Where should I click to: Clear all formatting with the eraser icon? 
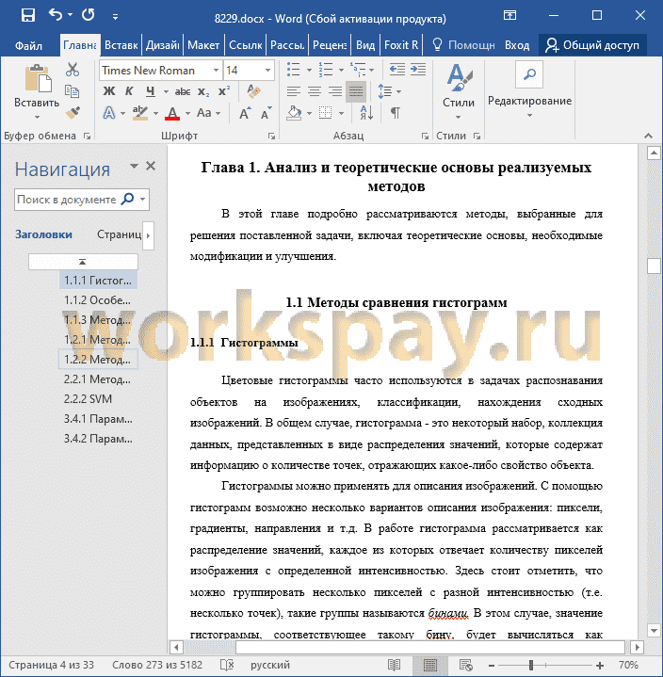coord(253,91)
